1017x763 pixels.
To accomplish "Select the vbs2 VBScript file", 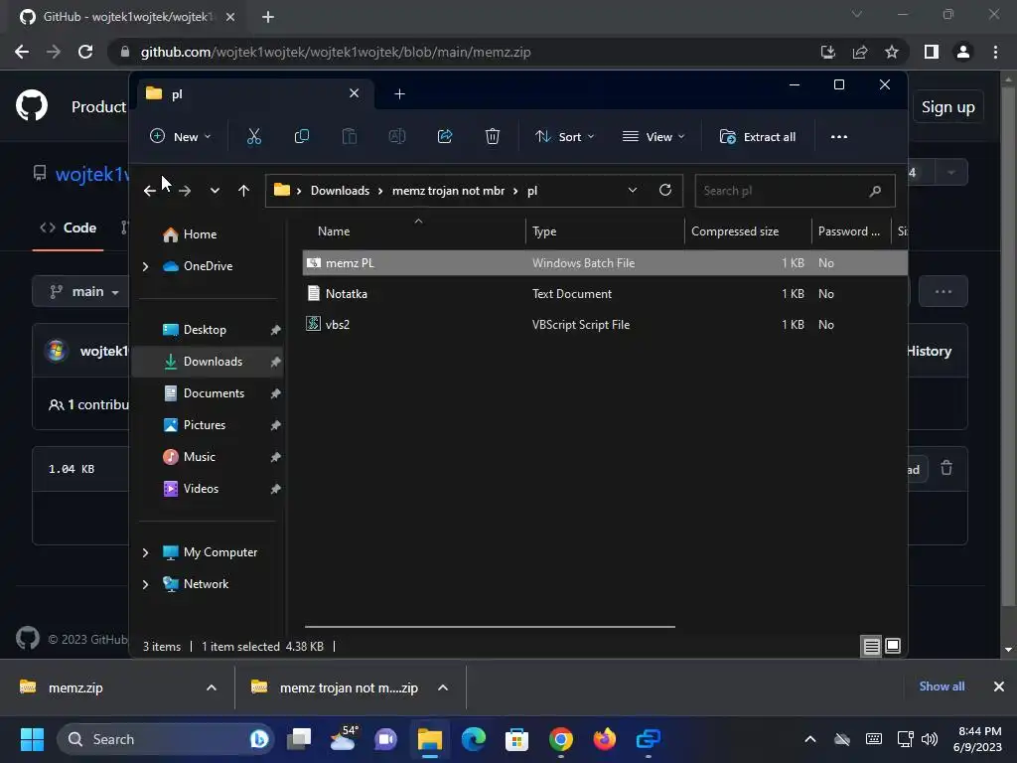I will coord(605,325).
